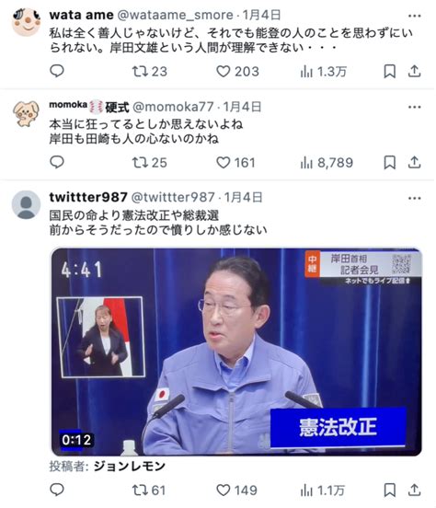Retweet wata ame's post with 23 retweets
The width and height of the screenshot is (436, 508).
[149, 71]
